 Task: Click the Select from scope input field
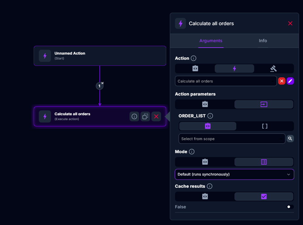[232, 139]
